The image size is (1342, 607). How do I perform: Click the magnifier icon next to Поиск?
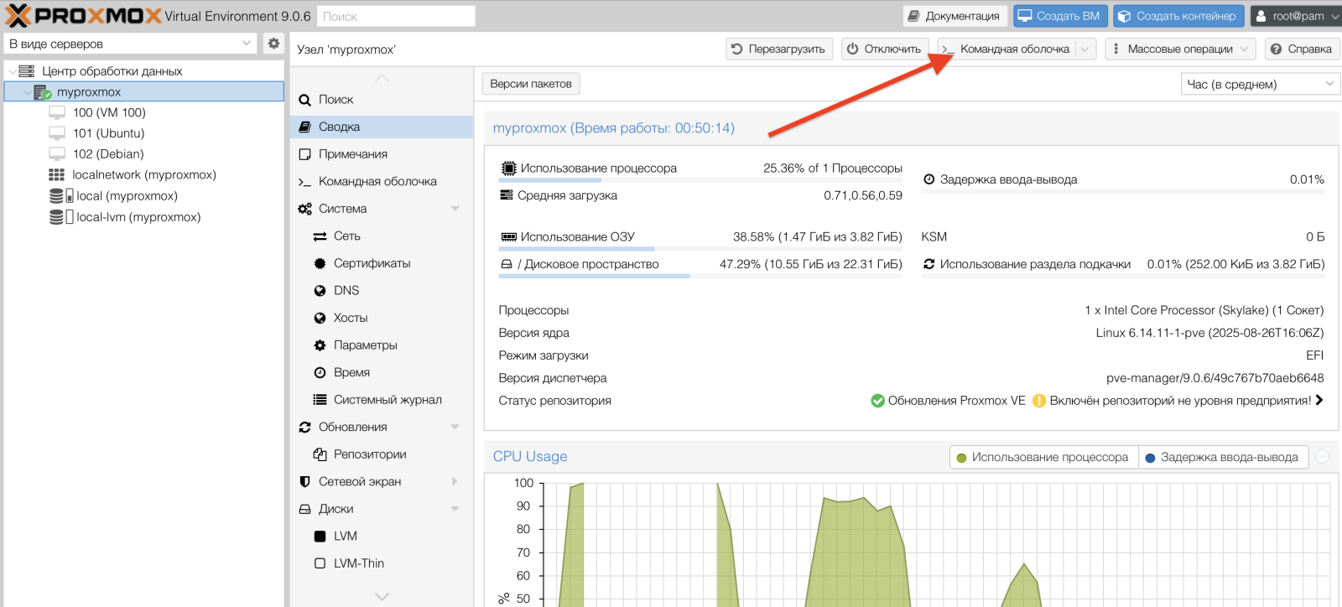(x=305, y=100)
